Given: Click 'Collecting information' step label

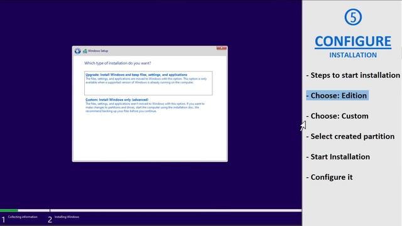Looking at the screenshot, I should pyautogui.click(x=23, y=217).
